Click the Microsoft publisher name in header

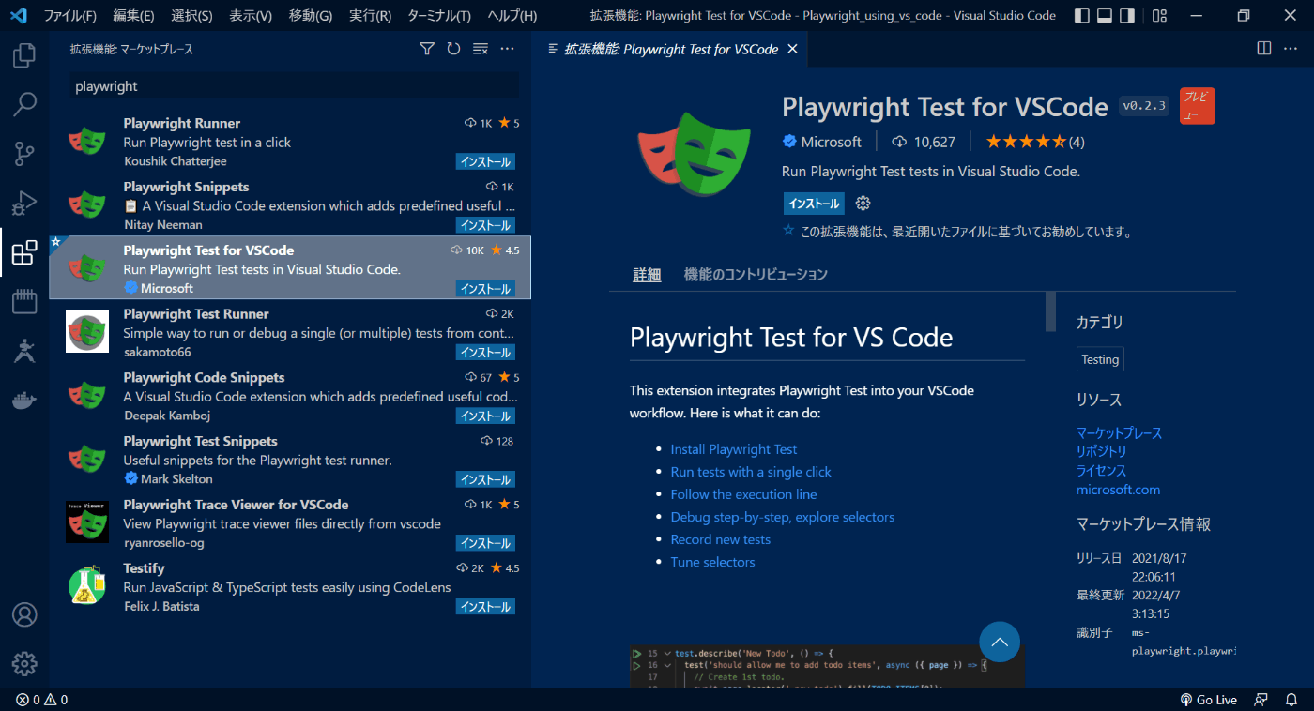831,142
